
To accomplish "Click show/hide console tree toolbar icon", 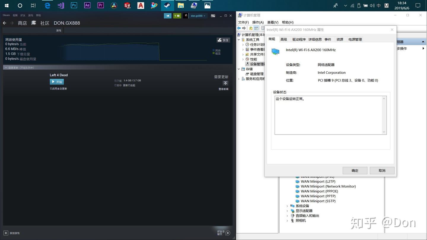I will [x=256, y=28].
